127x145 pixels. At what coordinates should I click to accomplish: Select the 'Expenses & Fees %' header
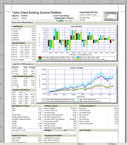[x=19, y=136]
